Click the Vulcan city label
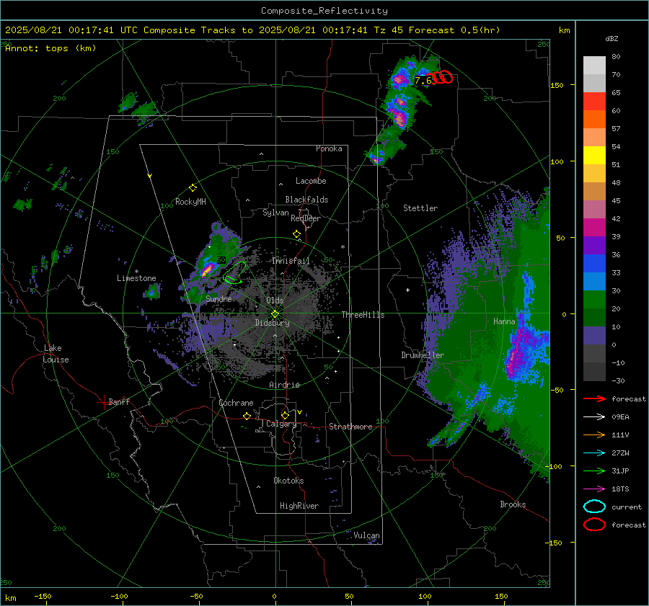Screen dimensions: 649x606 click(x=367, y=535)
